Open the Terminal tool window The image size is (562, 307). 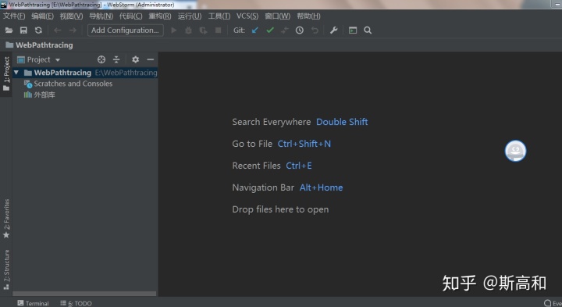33,303
